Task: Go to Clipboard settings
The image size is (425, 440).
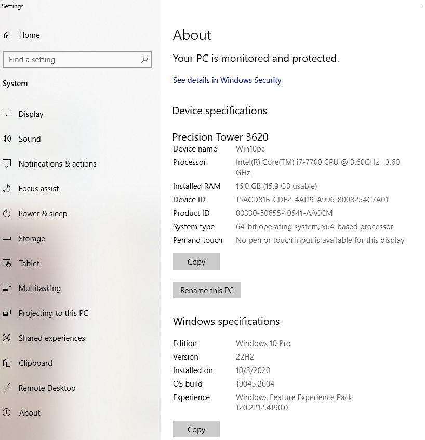Action: [x=35, y=363]
